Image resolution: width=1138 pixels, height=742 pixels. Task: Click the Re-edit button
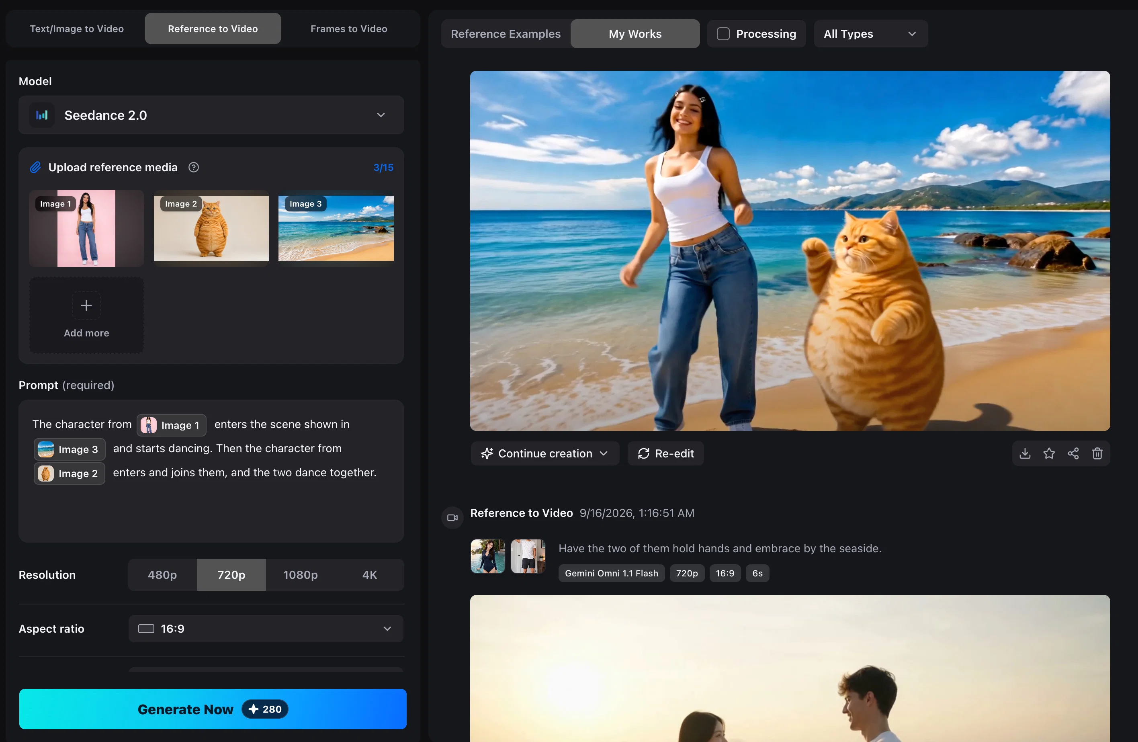tap(665, 453)
